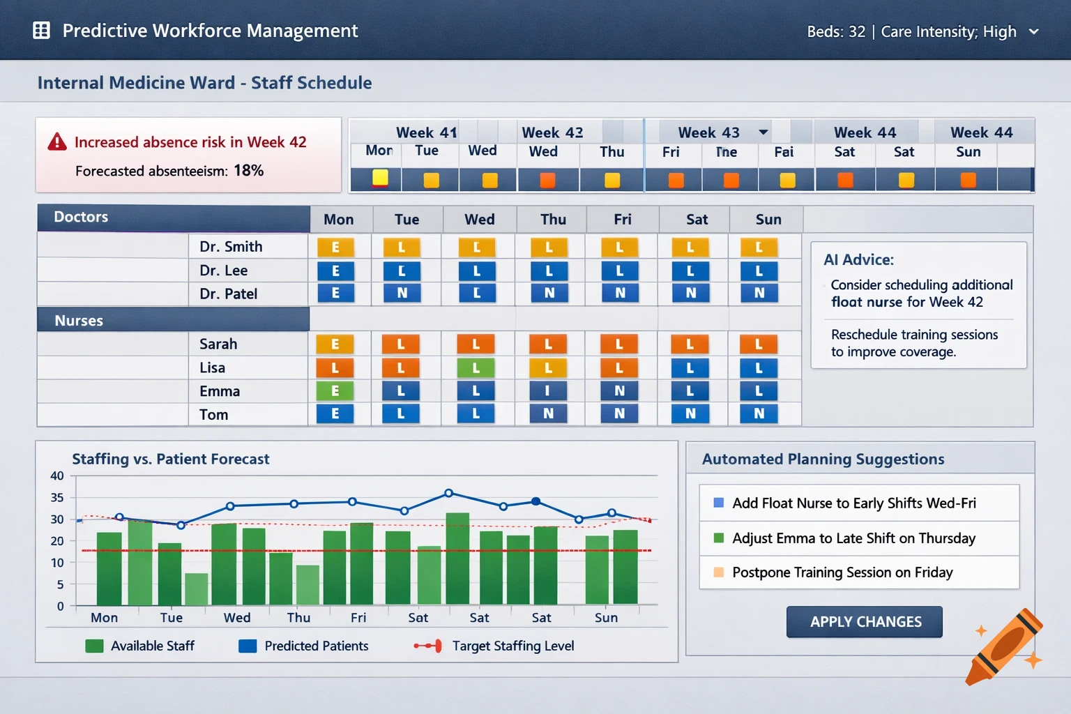1071x714 pixels.
Task: Click the grid dashboard icon in the header
Action: click(41, 29)
